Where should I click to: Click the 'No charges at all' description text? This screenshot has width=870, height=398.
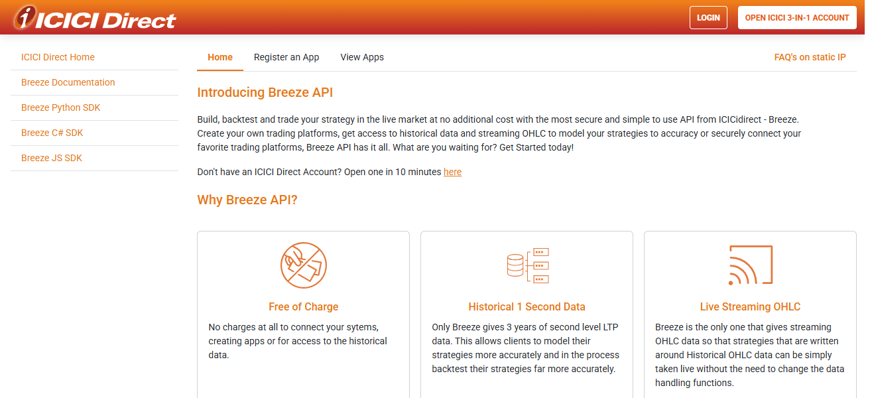(x=298, y=341)
